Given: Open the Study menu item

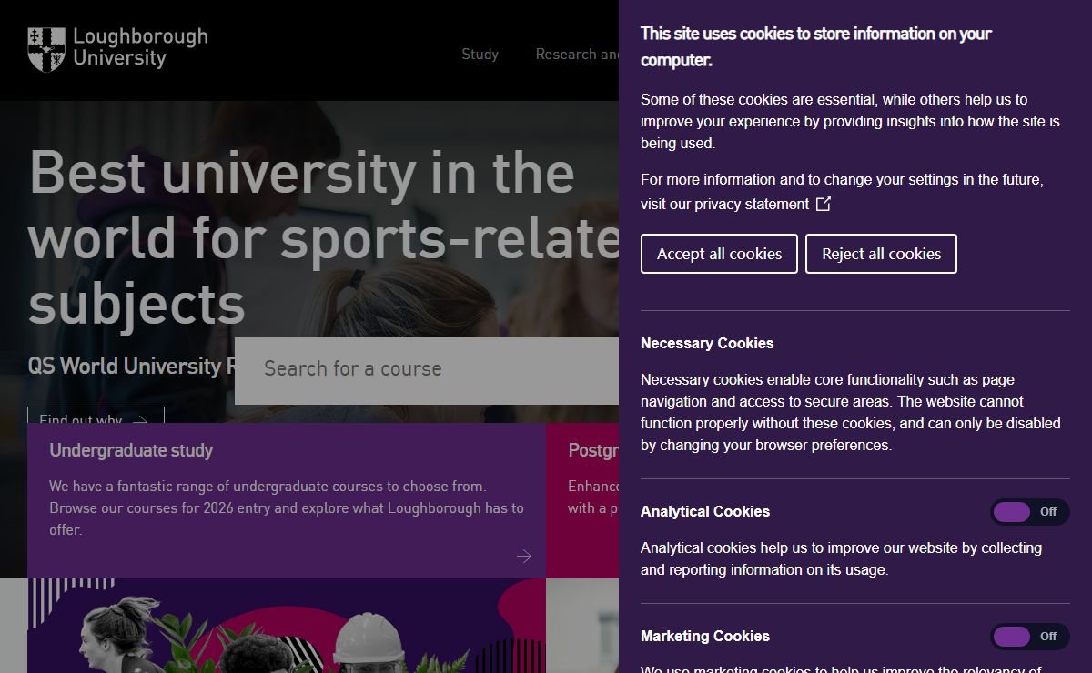Looking at the screenshot, I should (480, 55).
